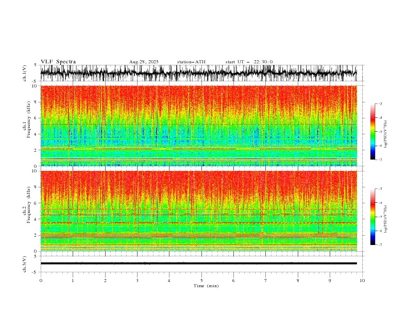Click time axis tick label "1"
The height and width of the screenshot is (315, 408).
(73, 281)
